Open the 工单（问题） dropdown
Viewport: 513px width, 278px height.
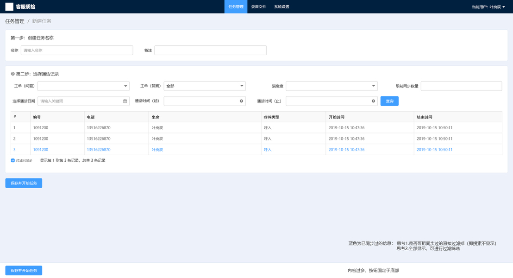[83, 86]
